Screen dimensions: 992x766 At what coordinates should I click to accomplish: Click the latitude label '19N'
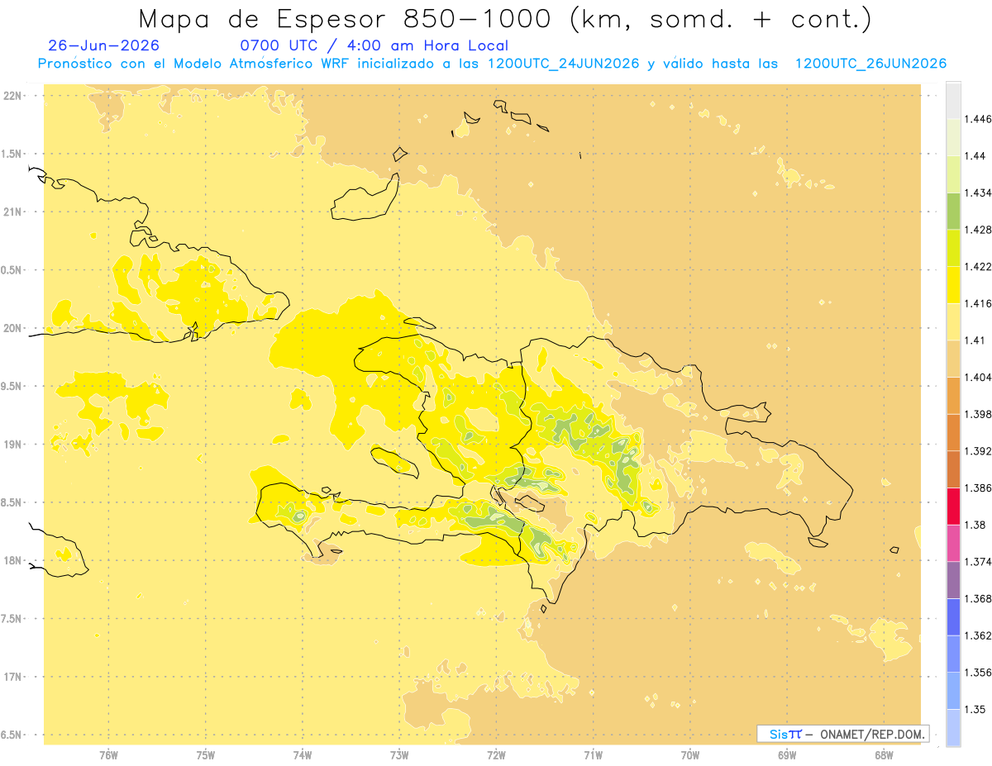(12, 444)
